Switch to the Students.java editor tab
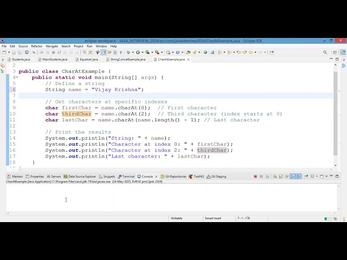 (19, 60)
